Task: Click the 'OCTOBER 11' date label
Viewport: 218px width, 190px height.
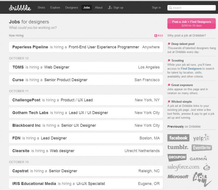Action: coord(19,91)
